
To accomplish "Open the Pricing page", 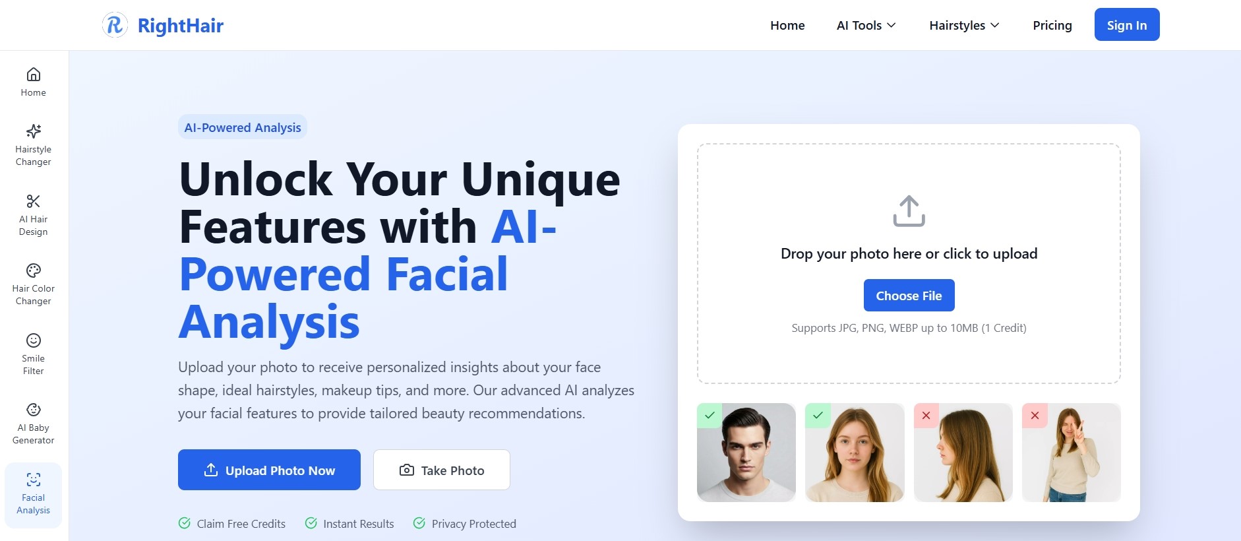I will coord(1052,25).
